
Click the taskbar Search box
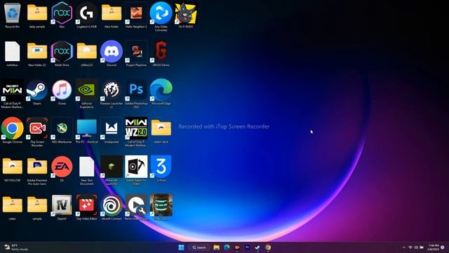coord(199,247)
